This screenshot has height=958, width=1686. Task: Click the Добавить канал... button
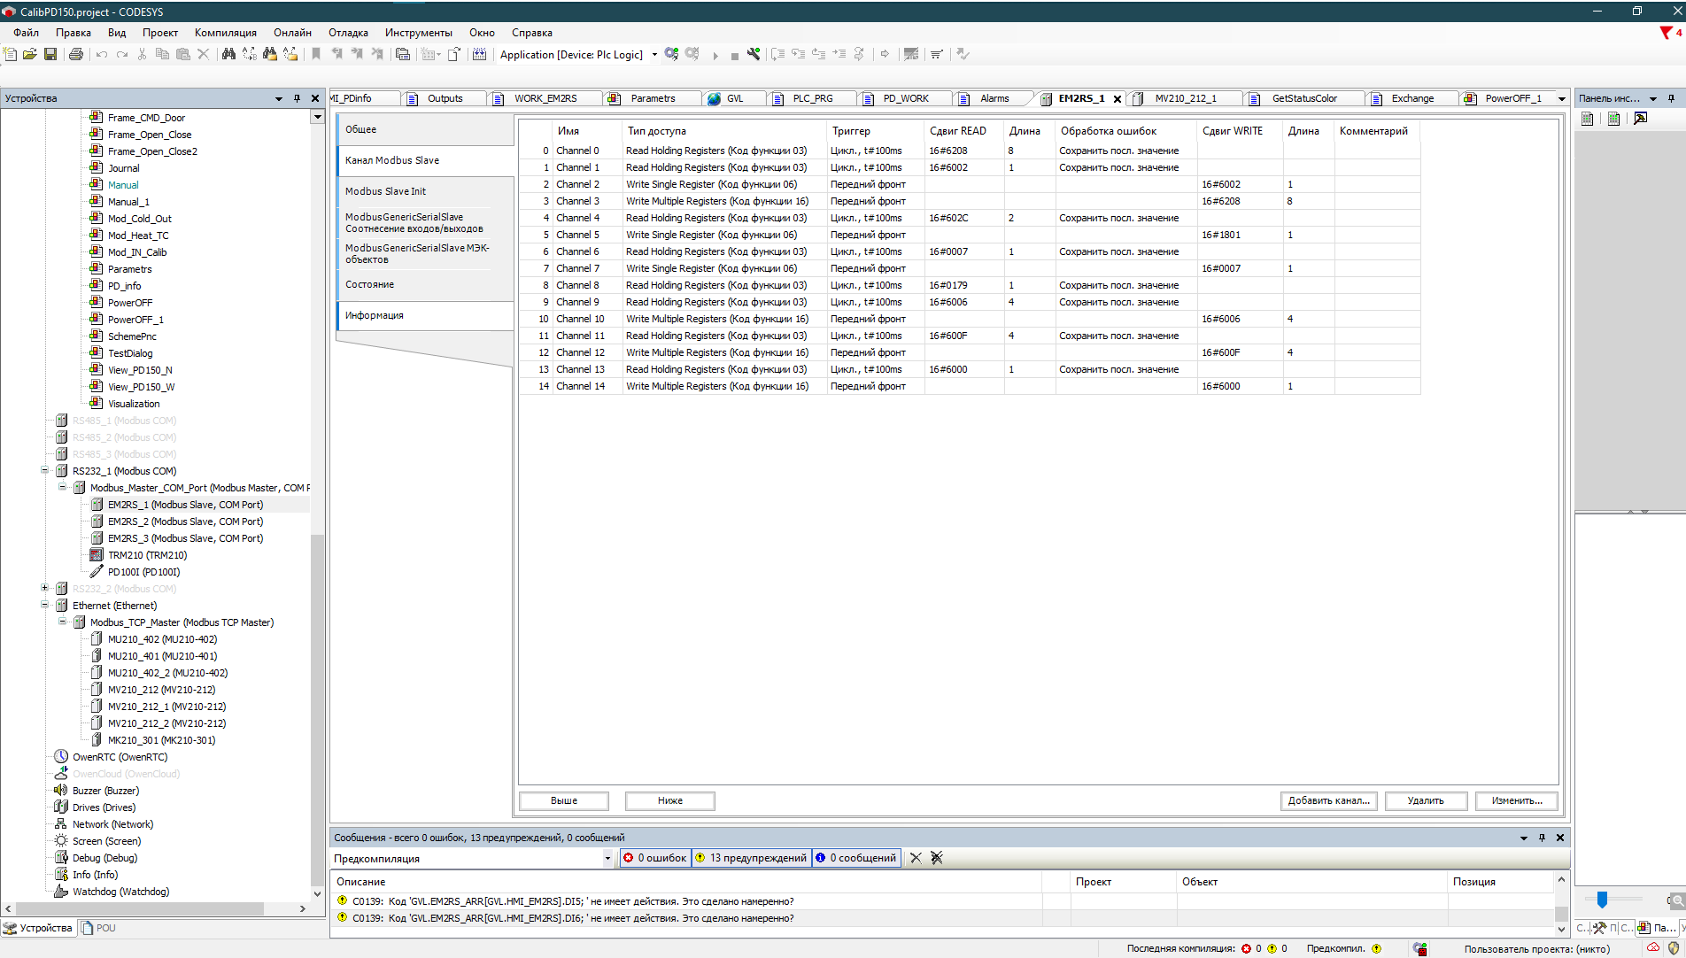pyautogui.click(x=1328, y=800)
